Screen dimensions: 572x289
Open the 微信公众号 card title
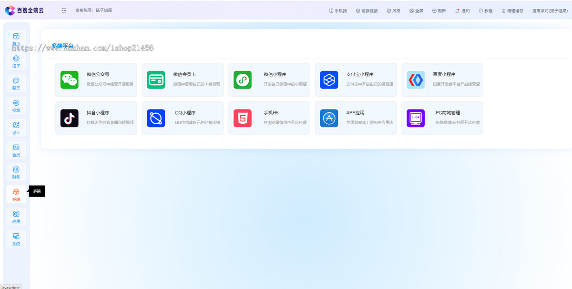[x=98, y=74]
